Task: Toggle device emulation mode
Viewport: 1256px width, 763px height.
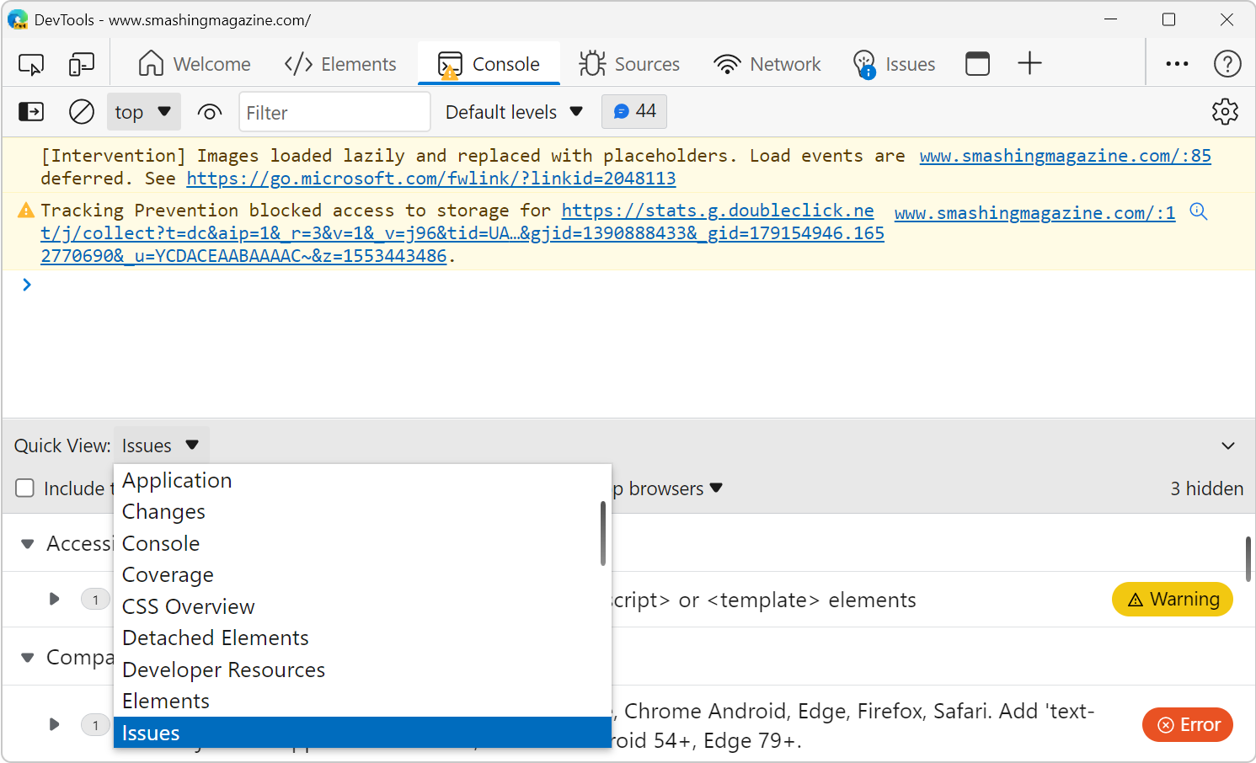Action: click(81, 63)
